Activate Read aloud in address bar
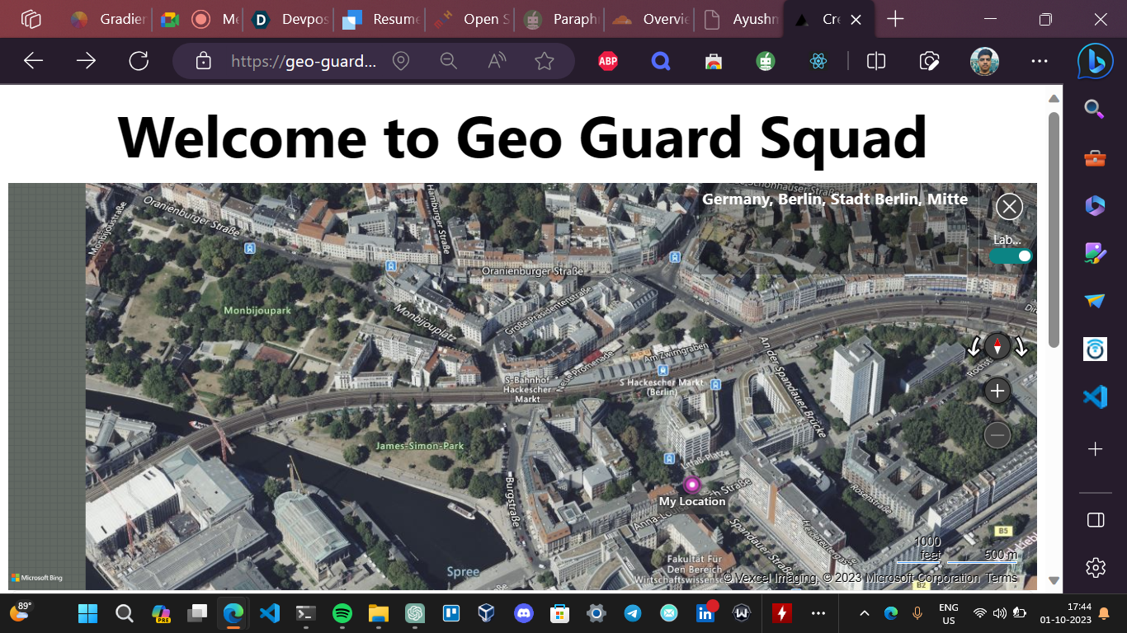1127x633 pixels. coord(497,61)
